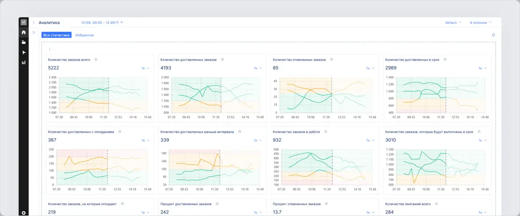Click the Аналитика page title
The width and height of the screenshot is (520, 216).
pyautogui.click(x=49, y=22)
